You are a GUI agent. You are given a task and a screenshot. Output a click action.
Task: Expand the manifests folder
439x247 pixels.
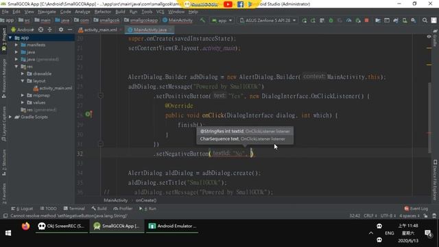click(x=16, y=45)
